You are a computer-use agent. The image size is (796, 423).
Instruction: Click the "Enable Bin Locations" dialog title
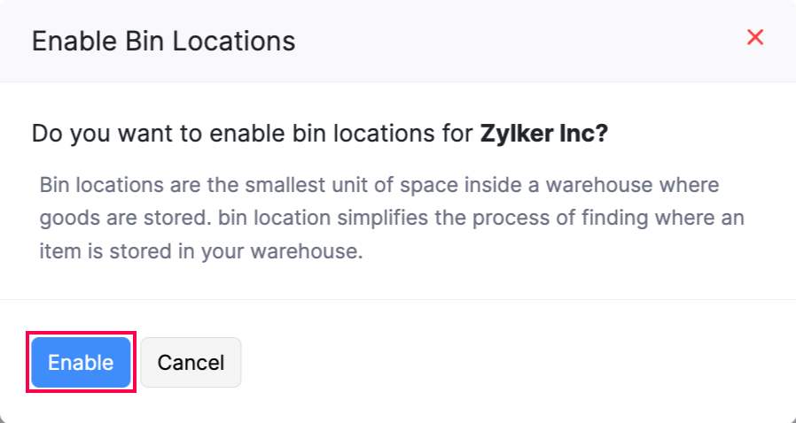click(x=163, y=41)
